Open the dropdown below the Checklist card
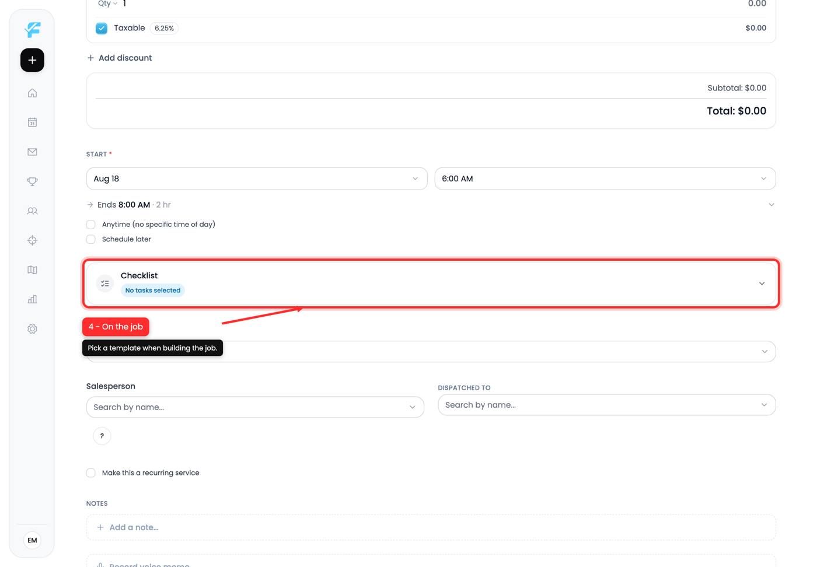This screenshot has height=567, width=817. click(x=431, y=352)
